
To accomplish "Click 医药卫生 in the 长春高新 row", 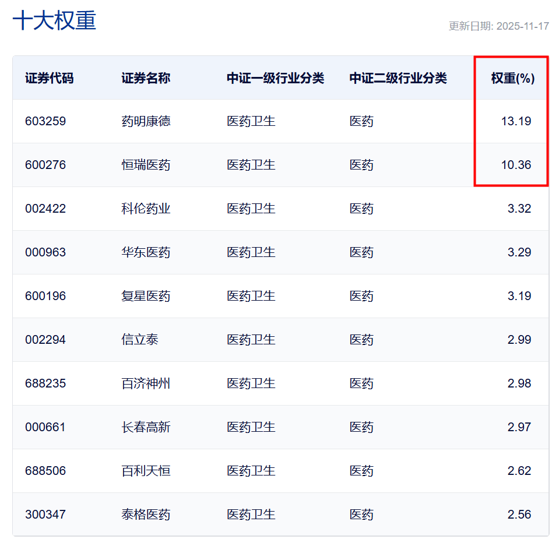I will tap(251, 427).
